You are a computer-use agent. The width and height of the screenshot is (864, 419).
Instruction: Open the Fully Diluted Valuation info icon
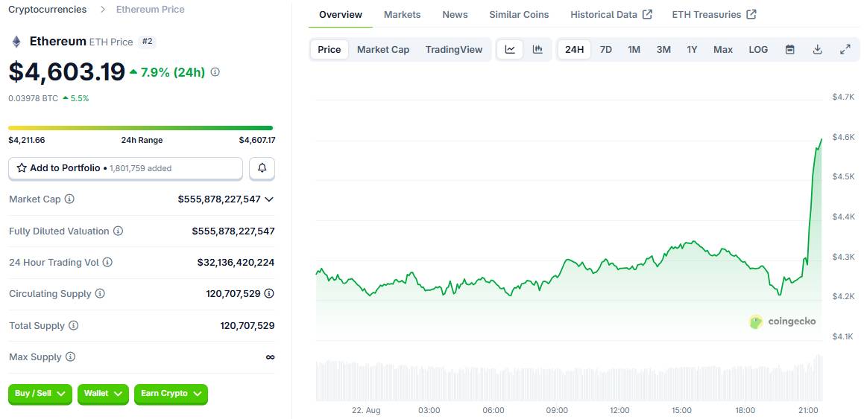point(118,231)
